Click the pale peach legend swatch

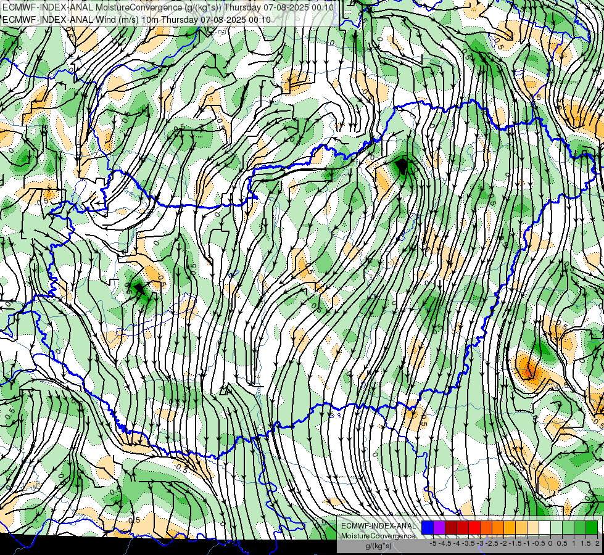coord(533,527)
